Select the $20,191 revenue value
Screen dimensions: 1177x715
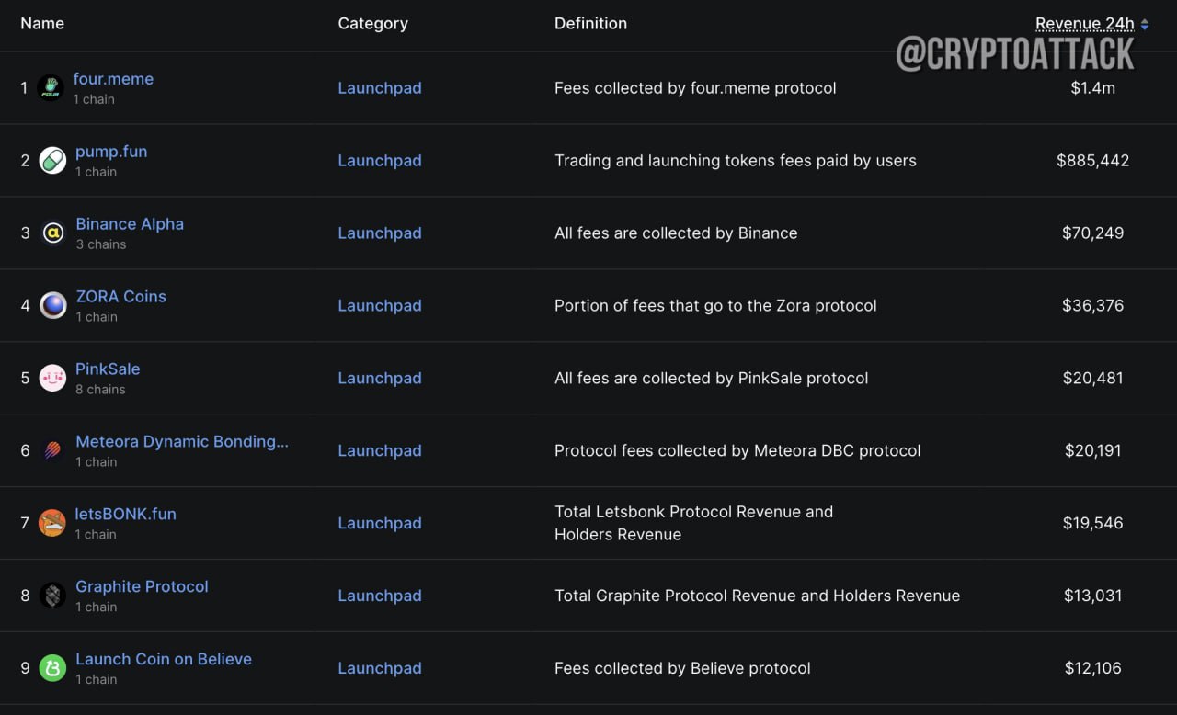tap(1093, 451)
